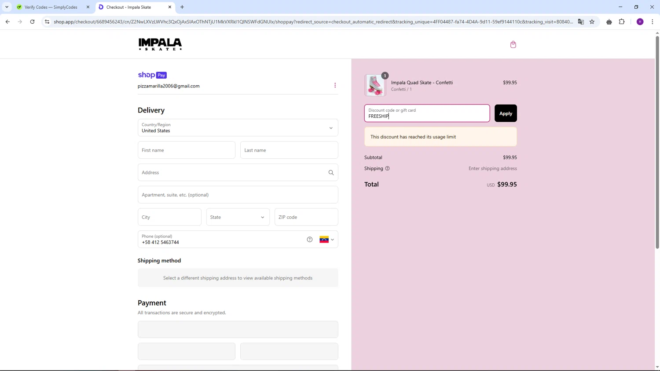The width and height of the screenshot is (660, 371).
Task: Reload the checkout page
Action: tap(32, 22)
